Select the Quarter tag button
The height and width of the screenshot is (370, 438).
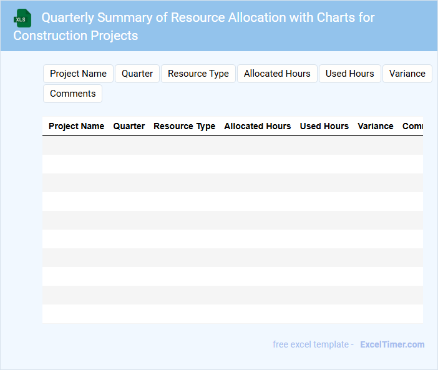[x=137, y=74]
